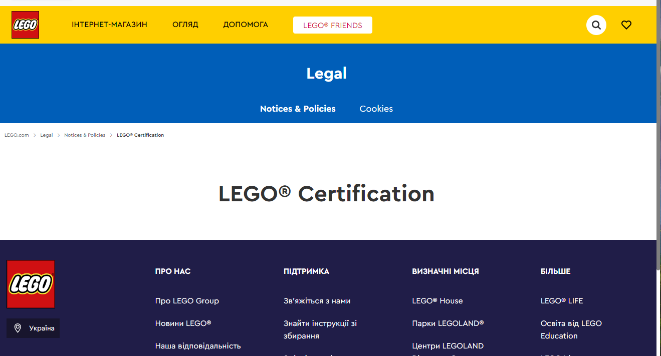Click the Legal page banner title
Viewport: 661px width, 356px height.
click(x=327, y=74)
